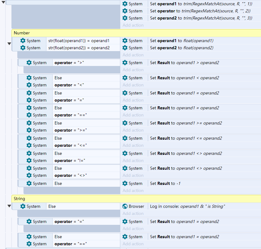The width and height of the screenshot is (261, 249).
Task: Click 'Add action' below 'Set Result to operand1 < operand2'
Action: [133, 85]
